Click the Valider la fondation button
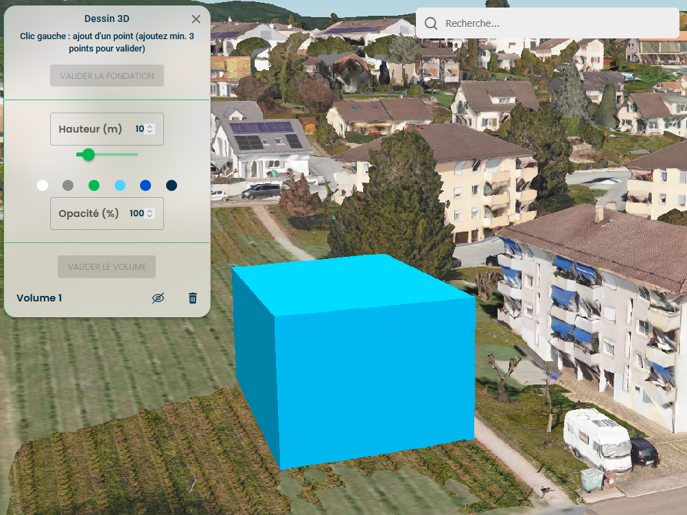The width and height of the screenshot is (687, 515). click(x=107, y=76)
